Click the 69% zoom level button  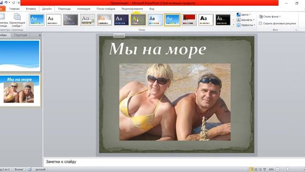[271, 170]
